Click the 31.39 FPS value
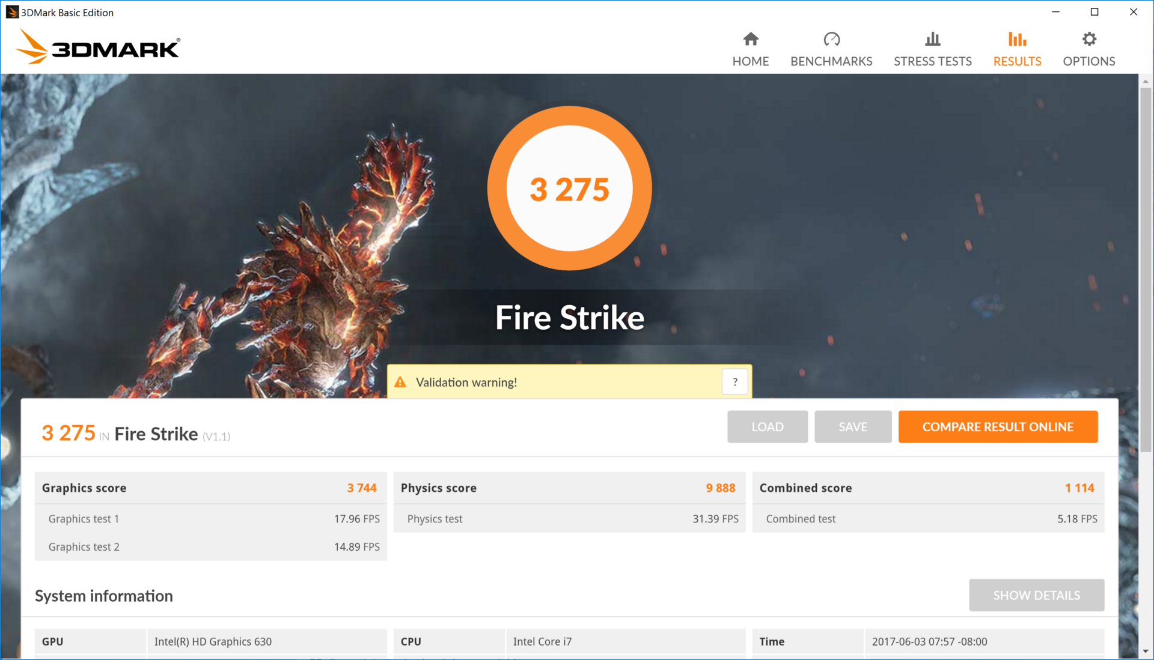Image resolution: width=1154 pixels, height=660 pixels. (x=716, y=519)
